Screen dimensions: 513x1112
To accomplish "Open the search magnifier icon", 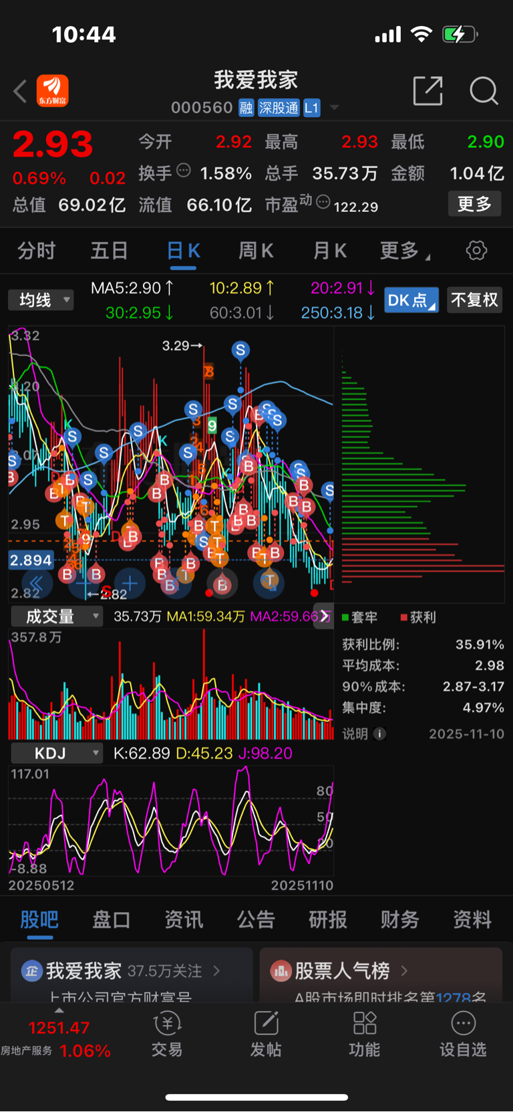I will tap(484, 90).
